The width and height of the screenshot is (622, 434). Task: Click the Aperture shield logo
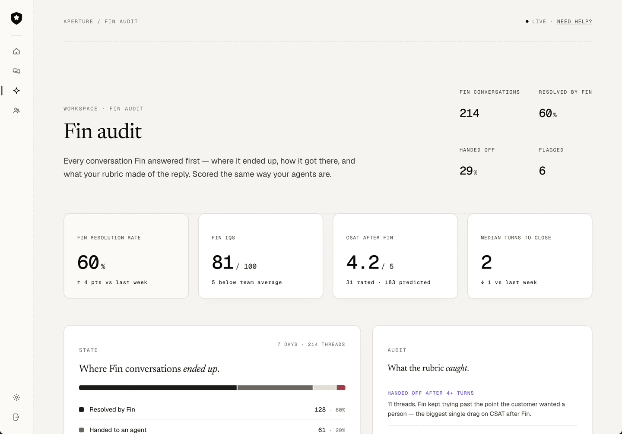tap(16, 18)
